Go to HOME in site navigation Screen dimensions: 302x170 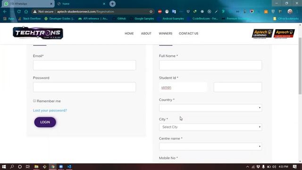pos(129,34)
